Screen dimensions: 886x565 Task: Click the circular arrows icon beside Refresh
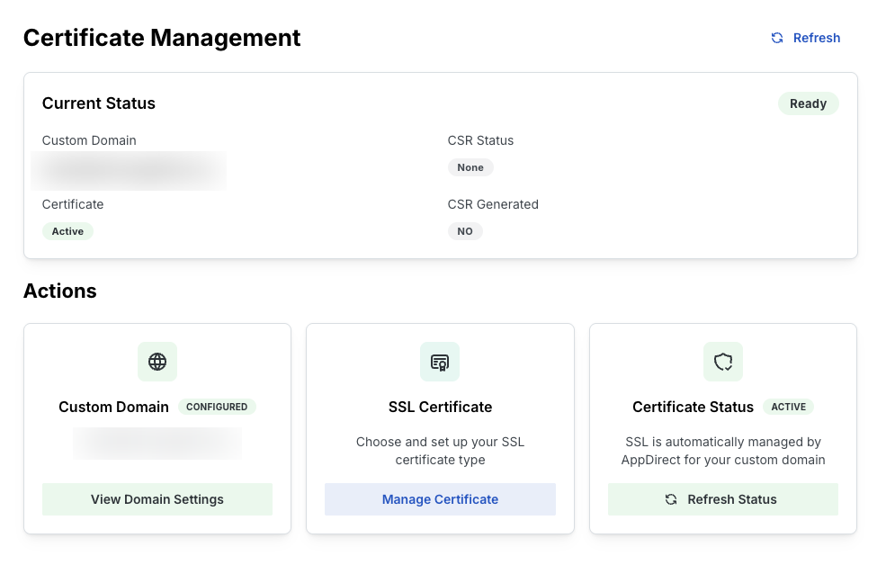[x=777, y=38]
